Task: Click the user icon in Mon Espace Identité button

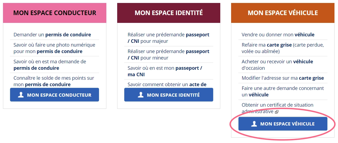Action: click(x=141, y=95)
